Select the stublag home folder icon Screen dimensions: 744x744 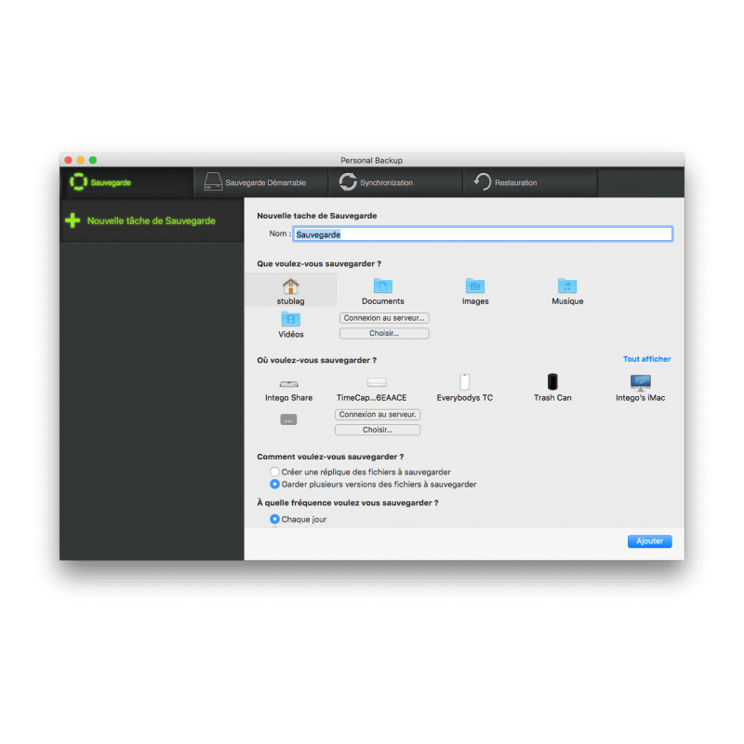pos(290,286)
